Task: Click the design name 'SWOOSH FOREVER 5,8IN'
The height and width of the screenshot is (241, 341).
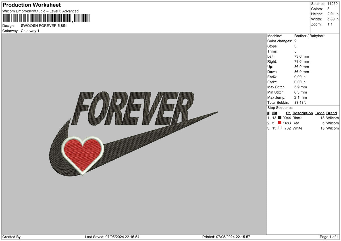Action: coord(44,26)
